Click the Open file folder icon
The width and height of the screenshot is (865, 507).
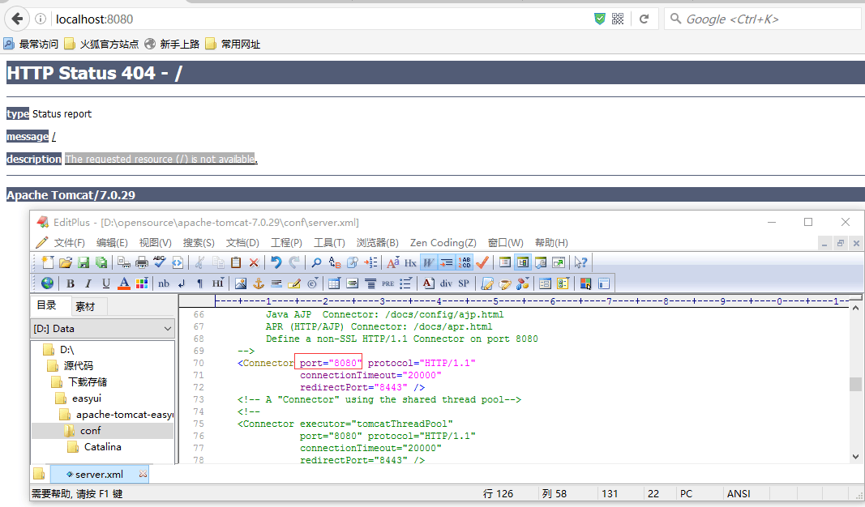coord(66,263)
